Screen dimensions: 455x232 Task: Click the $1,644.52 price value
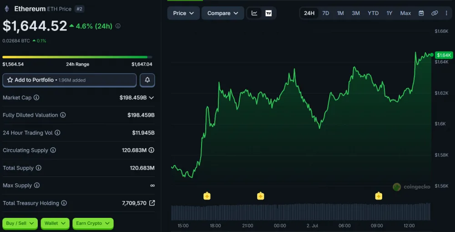tap(35, 26)
